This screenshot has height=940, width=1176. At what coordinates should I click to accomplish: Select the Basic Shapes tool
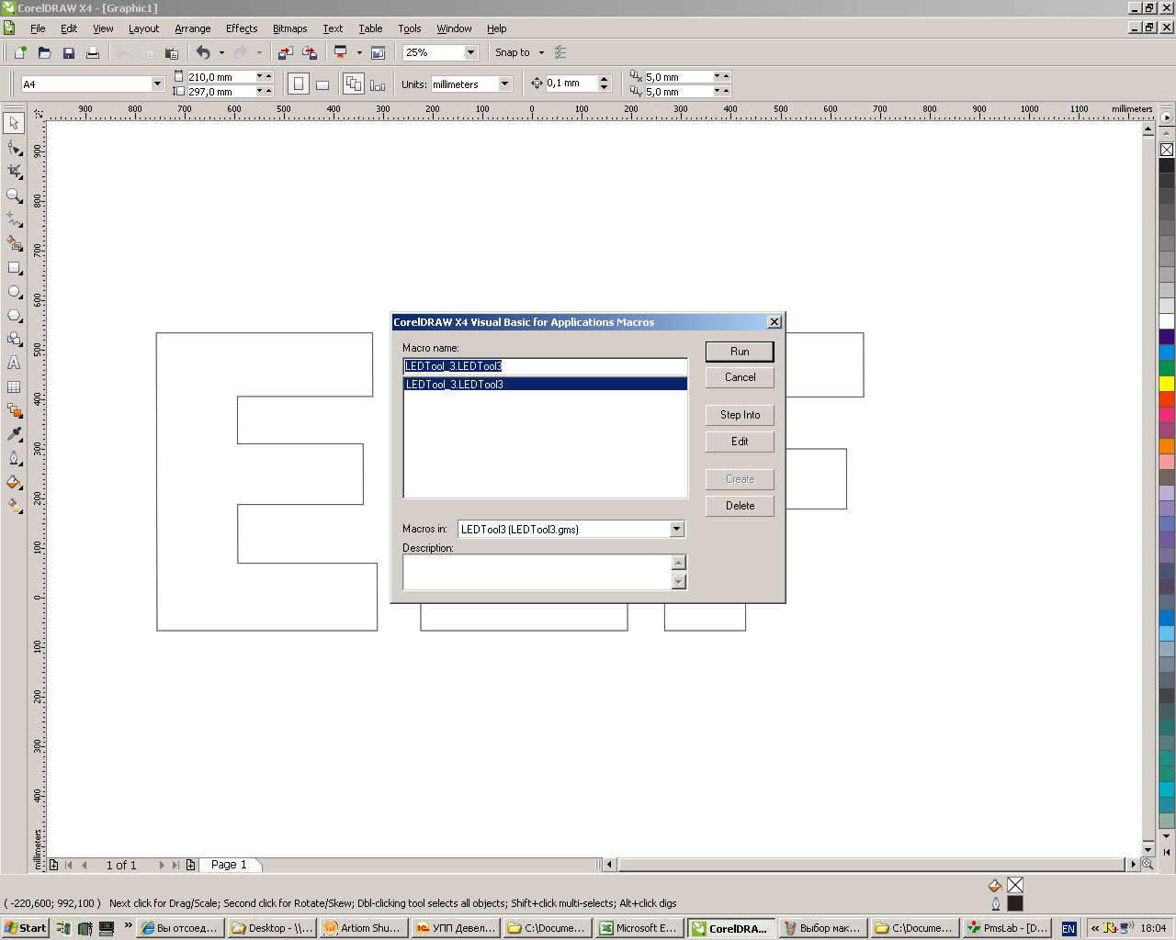point(14,339)
